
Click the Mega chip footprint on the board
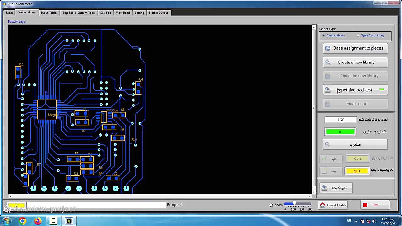47,109
